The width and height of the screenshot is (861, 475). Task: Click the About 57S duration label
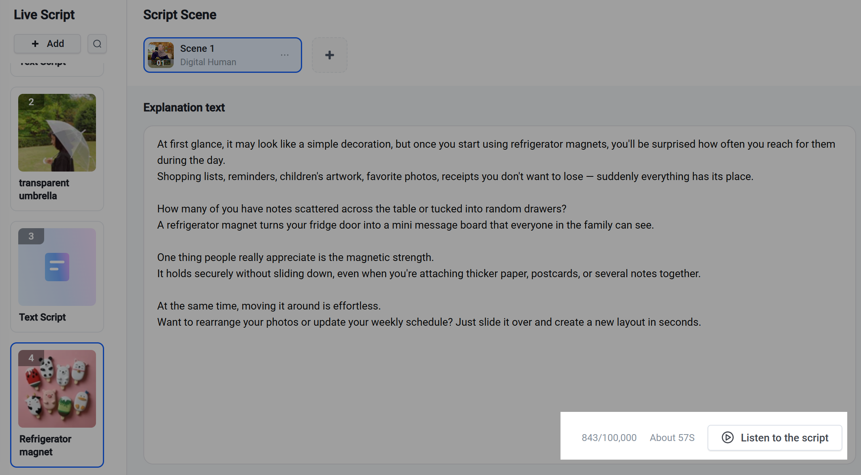pyautogui.click(x=672, y=438)
